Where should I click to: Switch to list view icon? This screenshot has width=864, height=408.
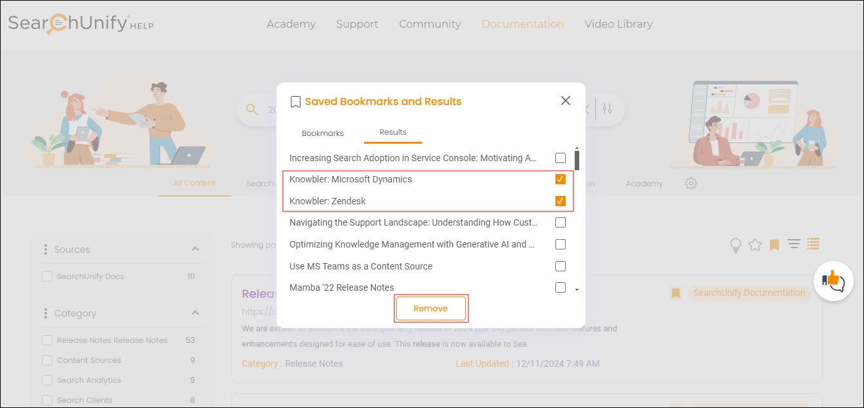(x=813, y=244)
